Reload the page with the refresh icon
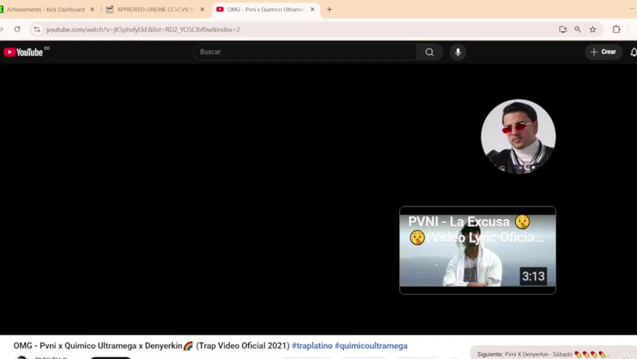This screenshot has height=359, width=637. (x=17, y=29)
